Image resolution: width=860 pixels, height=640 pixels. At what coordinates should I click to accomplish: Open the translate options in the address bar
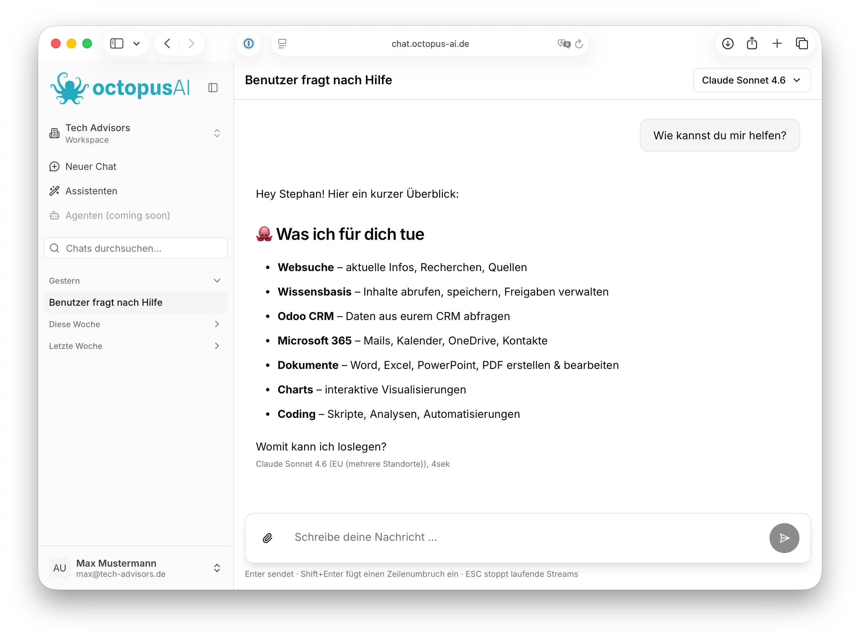coord(563,43)
